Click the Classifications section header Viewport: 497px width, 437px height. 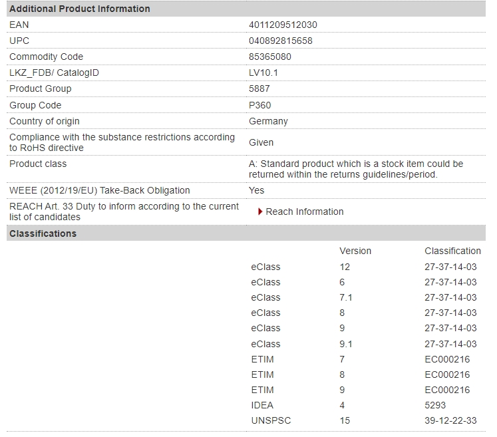point(246,233)
